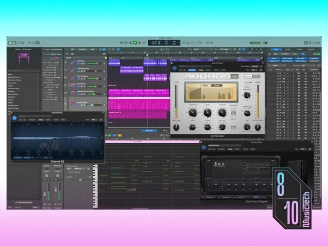Start playback with the green Play button
The height and width of the screenshot is (246, 328).
coord(135,43)
